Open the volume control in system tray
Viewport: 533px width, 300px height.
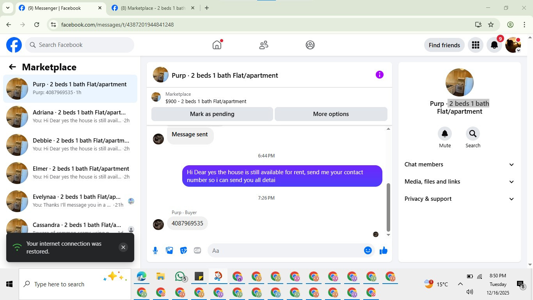click(x=470, y=292)
